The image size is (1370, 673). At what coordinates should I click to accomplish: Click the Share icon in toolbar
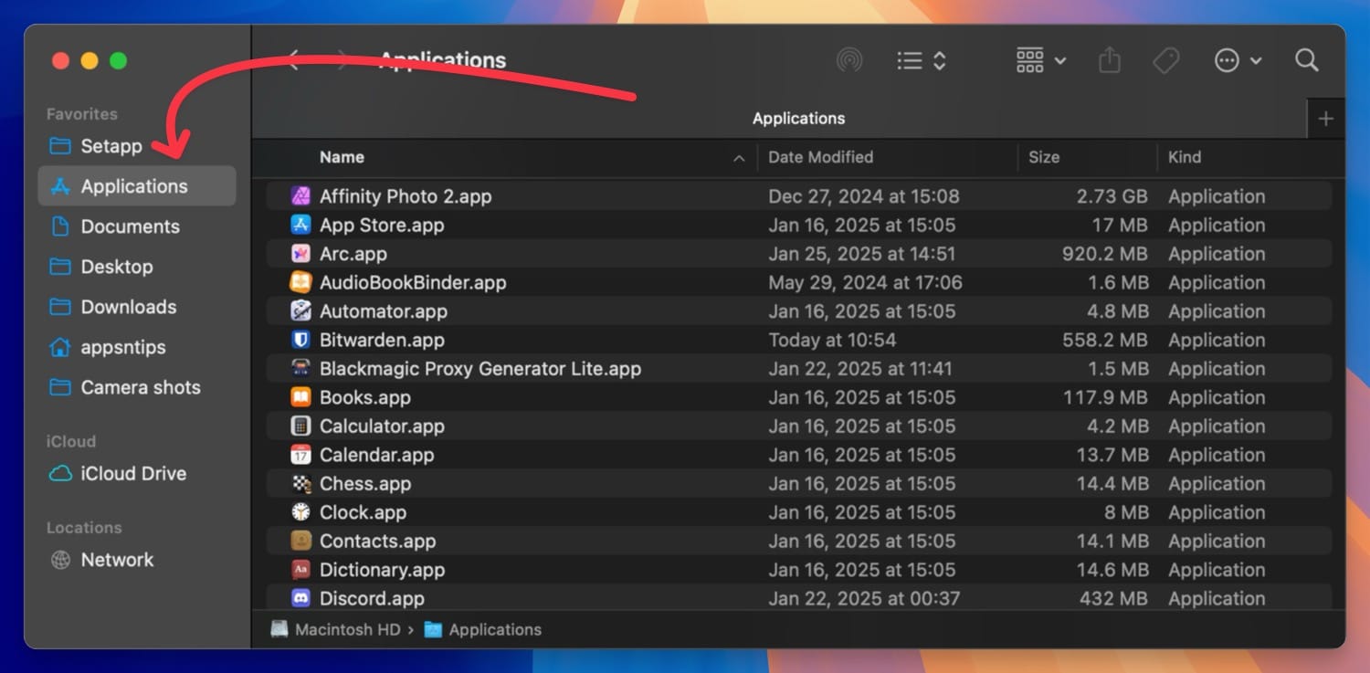pos(1109,61)
